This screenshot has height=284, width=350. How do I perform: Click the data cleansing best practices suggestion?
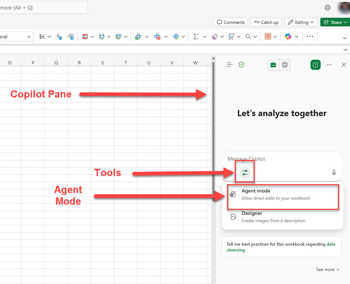[x=282, y=247]
